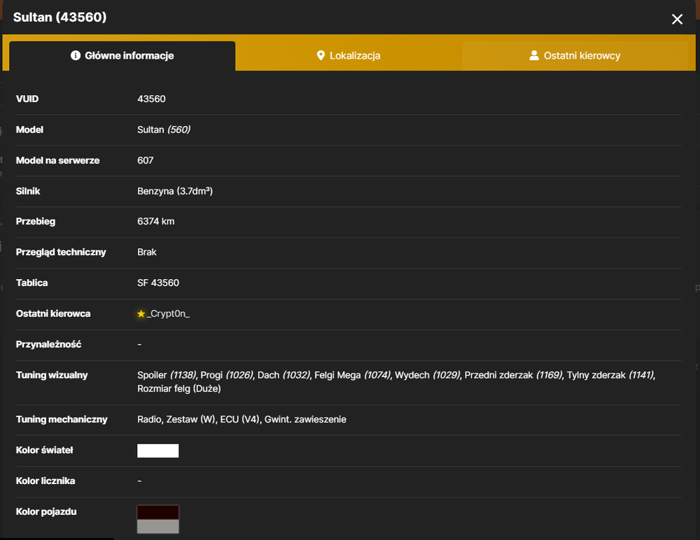Click the Spoiler (1138) tuning entry

click(x=167, y=375)
